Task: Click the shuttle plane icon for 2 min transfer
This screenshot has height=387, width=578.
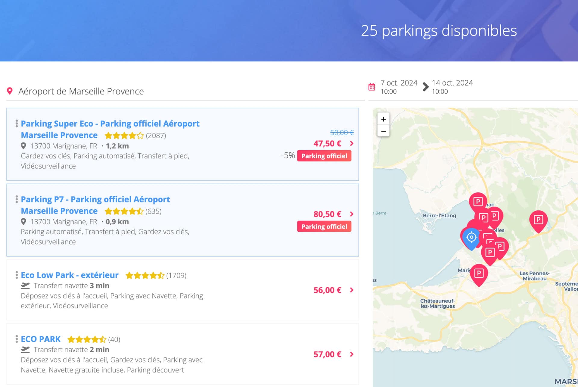Action: (x=25, y=349)
